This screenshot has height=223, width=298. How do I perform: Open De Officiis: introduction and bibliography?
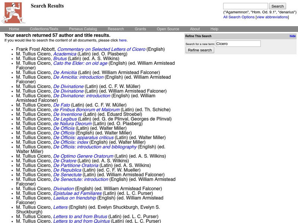point(95,147)
